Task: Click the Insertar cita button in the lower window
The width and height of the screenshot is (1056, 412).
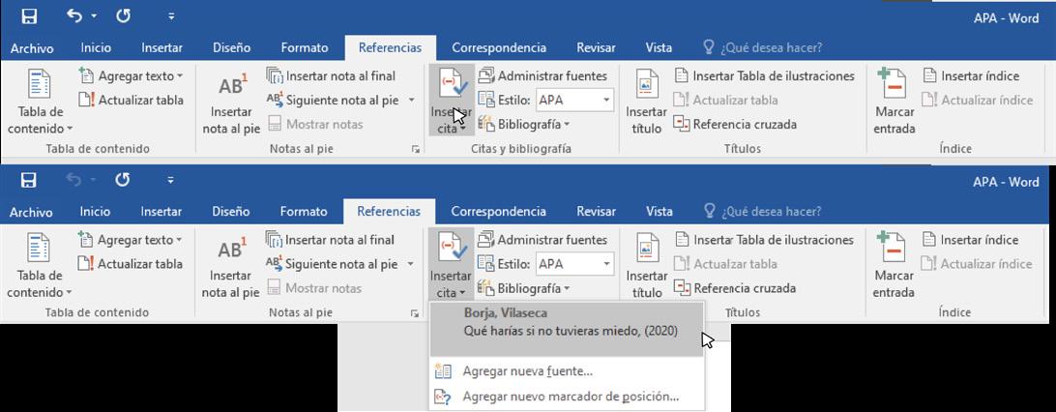Action: coord(451,265)
